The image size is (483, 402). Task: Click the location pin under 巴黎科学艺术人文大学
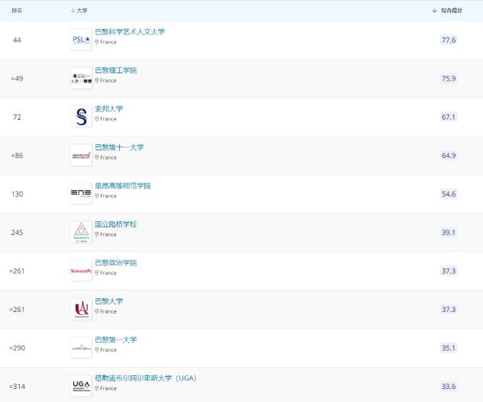pyautogui.click(x=97, y=42)
